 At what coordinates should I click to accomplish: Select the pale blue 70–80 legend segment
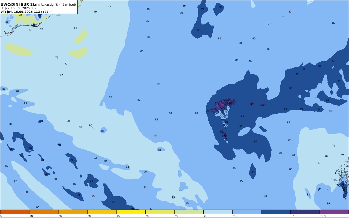(218, 212)
